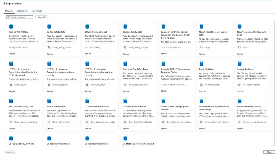This screenshot has width=276, height=155.
Task: Click the US Consumer Price Index title
Action: point(97,106)
